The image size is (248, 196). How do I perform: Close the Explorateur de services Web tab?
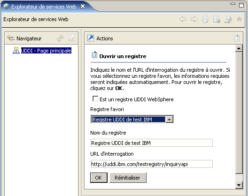pyautogui.click(x=83, y=6)
